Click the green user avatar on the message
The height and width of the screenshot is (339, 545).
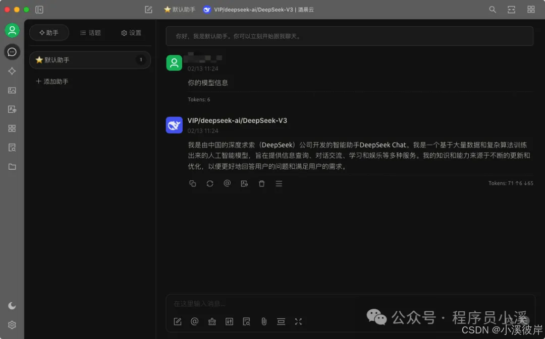pos(174,63)
